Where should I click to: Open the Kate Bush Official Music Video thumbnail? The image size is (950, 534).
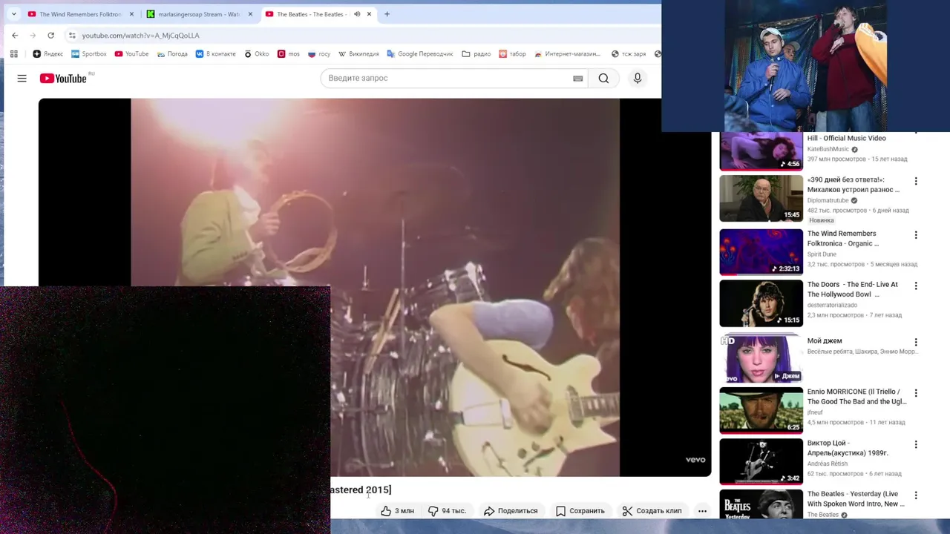point(761,151)
